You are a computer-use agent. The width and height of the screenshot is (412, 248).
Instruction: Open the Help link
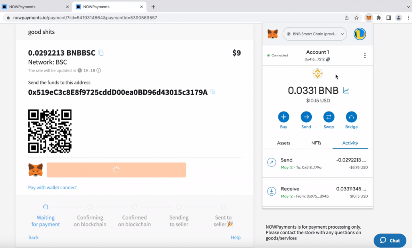tap(236, 238)
